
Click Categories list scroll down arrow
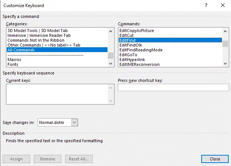pyautogui.click(x=110, y=64)
